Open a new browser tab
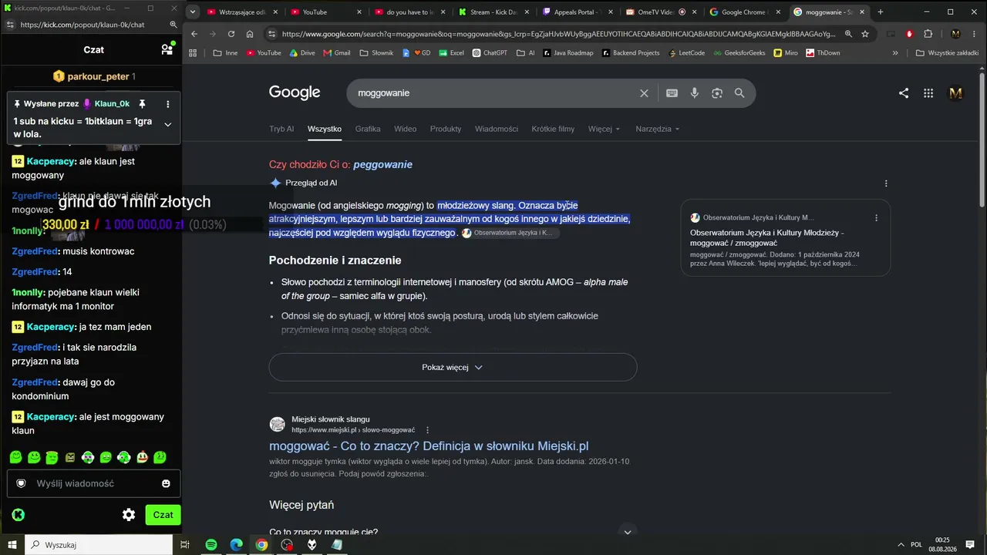The height and width of the screenshot is (555, 987). click(x=881, y=12)
